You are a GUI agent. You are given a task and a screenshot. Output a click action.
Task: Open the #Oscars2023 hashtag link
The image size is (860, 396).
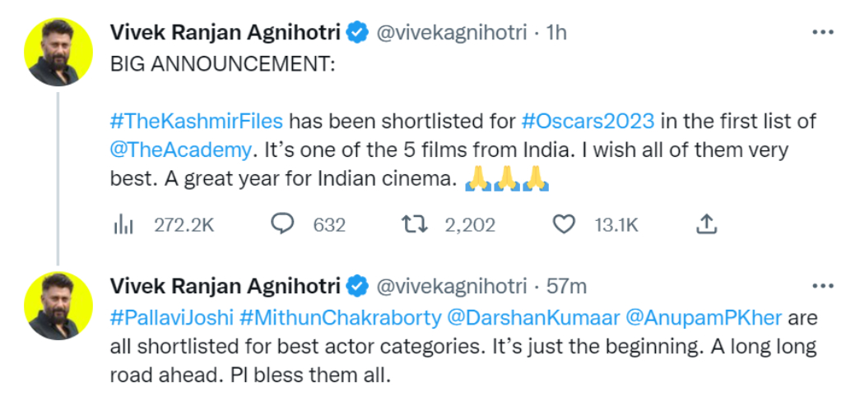tap(588, 121)
